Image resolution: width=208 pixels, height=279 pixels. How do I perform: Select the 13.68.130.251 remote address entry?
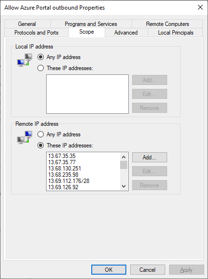64,169
